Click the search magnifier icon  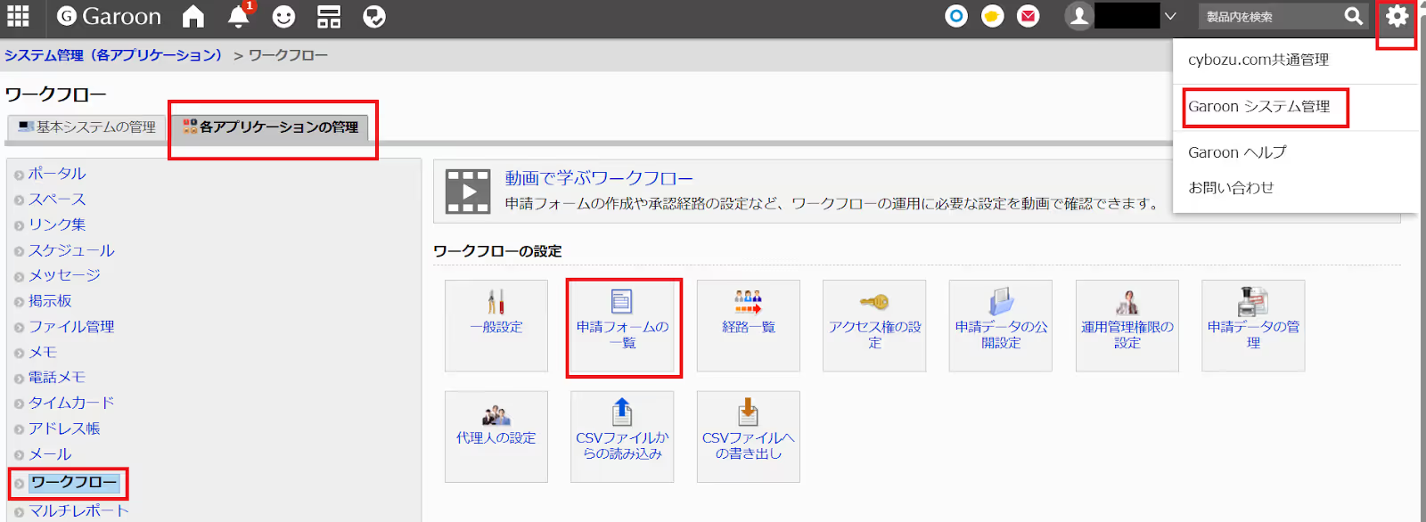coord(1354,16)
